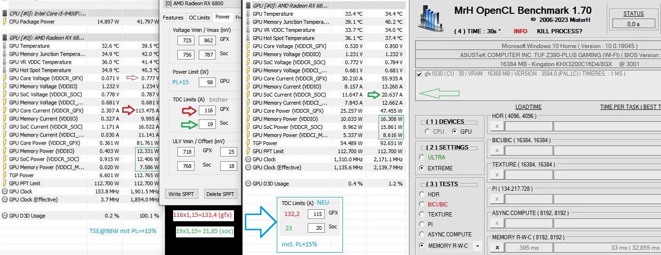Click the Write SPPT button
This screenshot has height=255, width=661.
[x=181, y=194]
